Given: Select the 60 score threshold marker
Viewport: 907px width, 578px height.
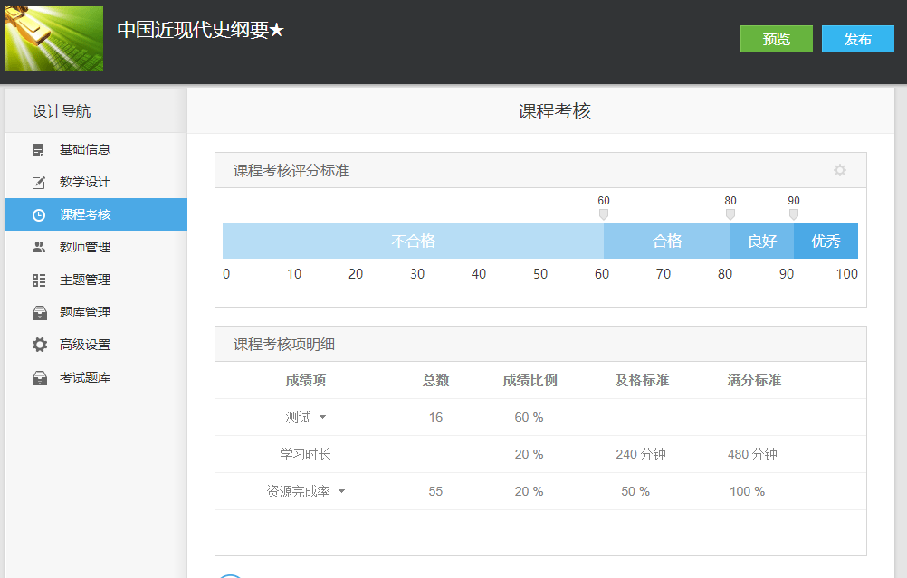Looking at the screenshot, I should 604,214.
